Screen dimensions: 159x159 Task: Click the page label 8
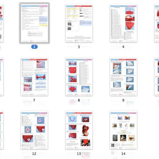point(79,100)
